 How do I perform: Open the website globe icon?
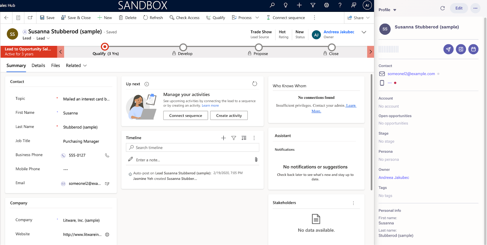(x=107, y=235)
